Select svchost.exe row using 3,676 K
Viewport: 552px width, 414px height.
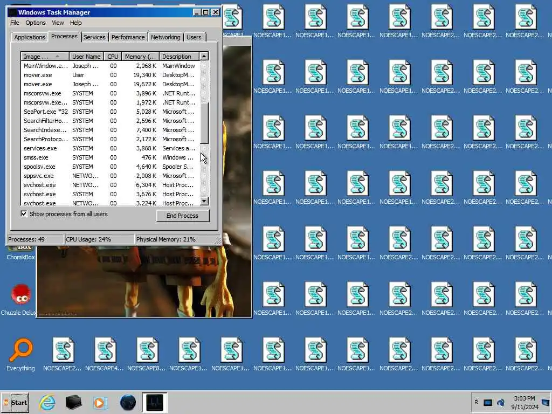click(x=110, y=194)
